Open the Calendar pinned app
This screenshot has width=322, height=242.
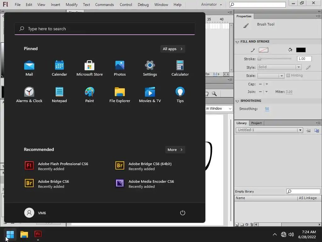59,68
